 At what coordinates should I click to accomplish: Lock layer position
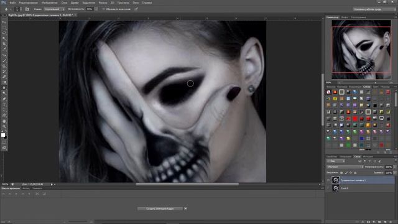point(351,173)
